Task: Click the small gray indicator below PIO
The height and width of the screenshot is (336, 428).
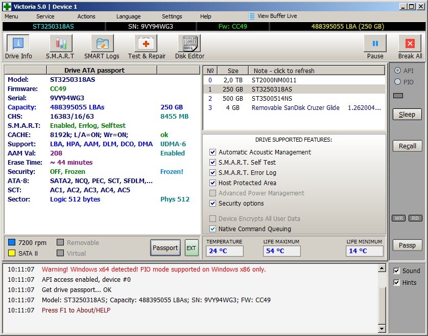Action: [x=398, y=96]
